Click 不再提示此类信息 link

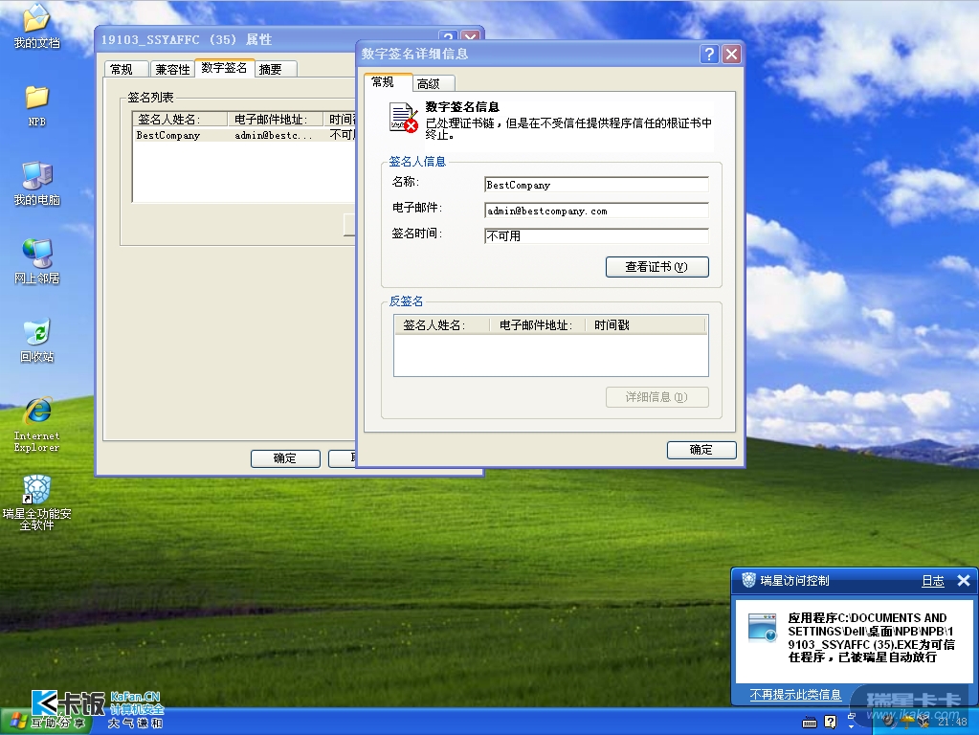point(795,695)
